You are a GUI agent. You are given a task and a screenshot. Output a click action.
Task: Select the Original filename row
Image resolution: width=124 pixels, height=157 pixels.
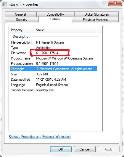(x=54, y=90)
